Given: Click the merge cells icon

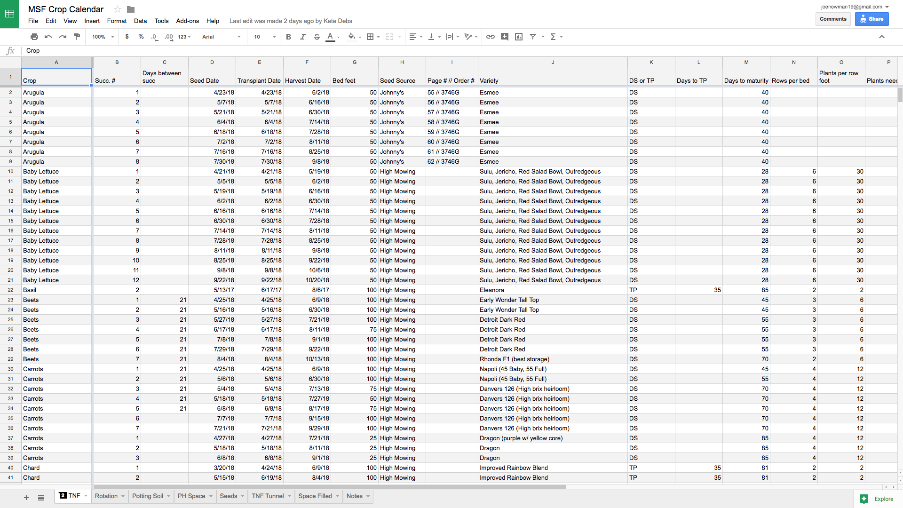Looking at the screenshot, I should pyautogui.click(x=389, y=37).
